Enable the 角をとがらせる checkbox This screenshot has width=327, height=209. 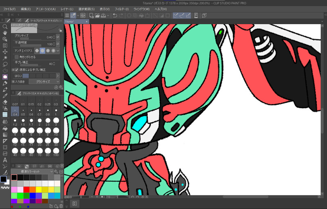pyautogui.click(x=16, y=57)
